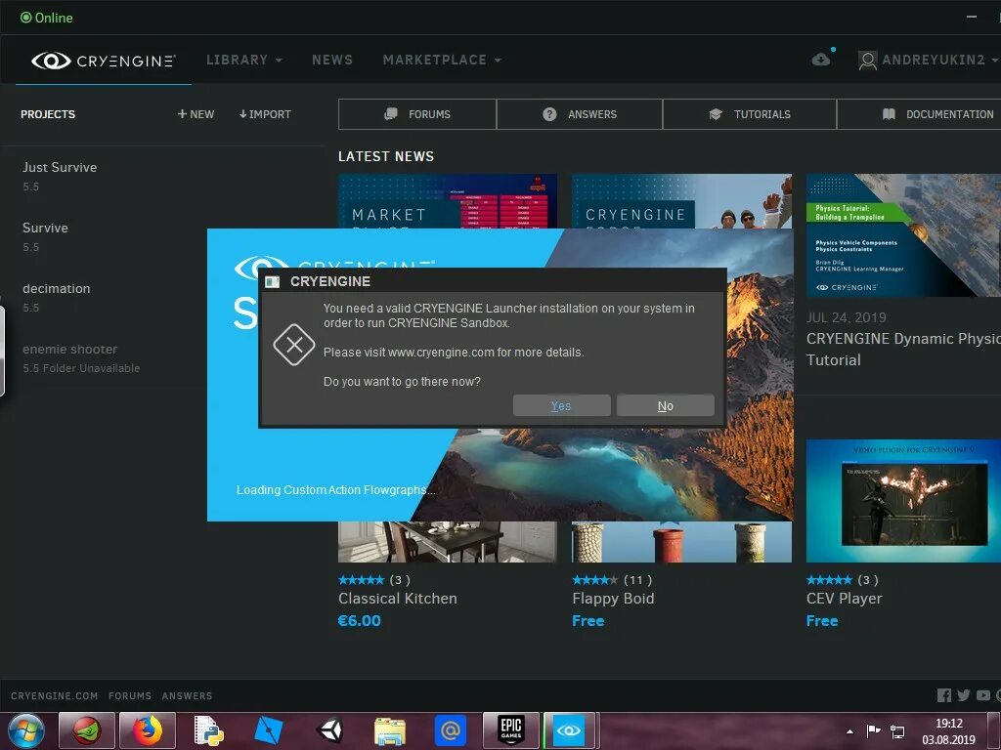Open Epic Games Launcher in the taskbar
This screenshot has height=750, width=1001.
coord(510,730)
